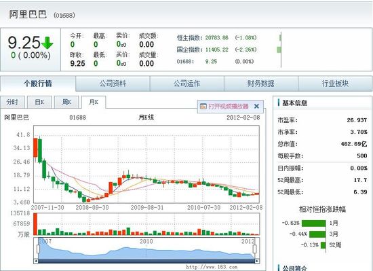Click the 总市值 value 462.69亿
373x271 pixels.
point(354,144)
